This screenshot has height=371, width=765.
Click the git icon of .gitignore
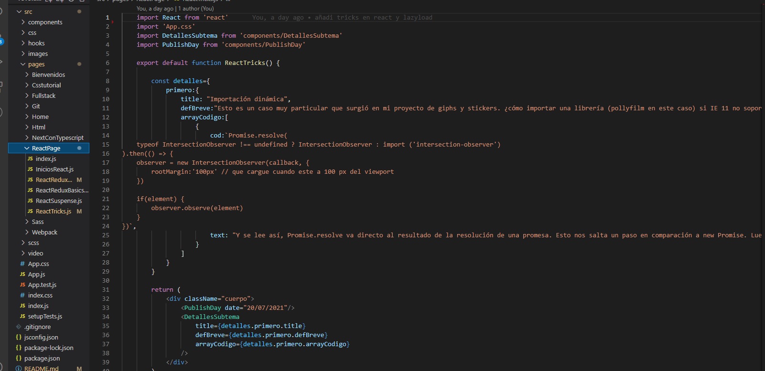click(x=19, y=327)
